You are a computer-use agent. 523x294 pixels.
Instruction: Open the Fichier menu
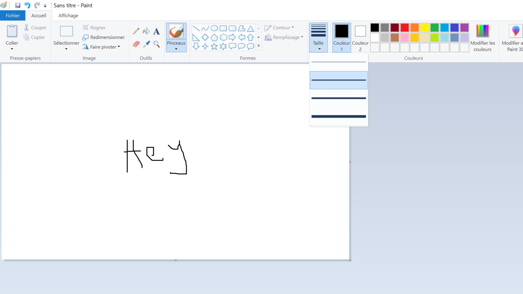[x=13, y=16]
